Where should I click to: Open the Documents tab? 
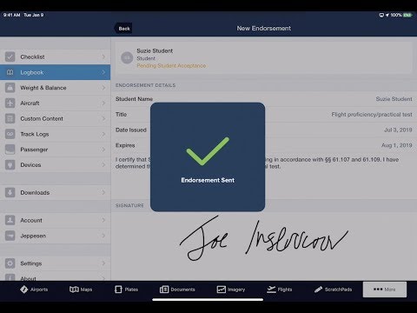click(177, 290)
